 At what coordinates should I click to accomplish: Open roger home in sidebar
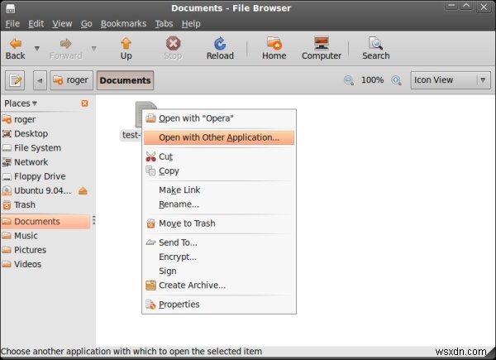[x=45, y=119]
